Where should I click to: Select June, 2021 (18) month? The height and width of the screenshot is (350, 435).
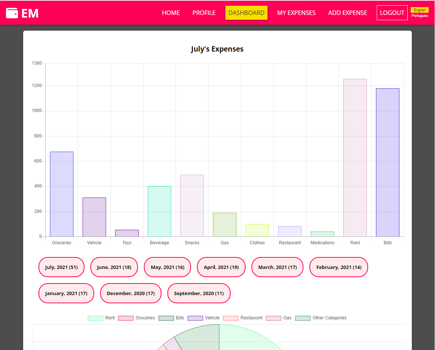click(114, 267)
